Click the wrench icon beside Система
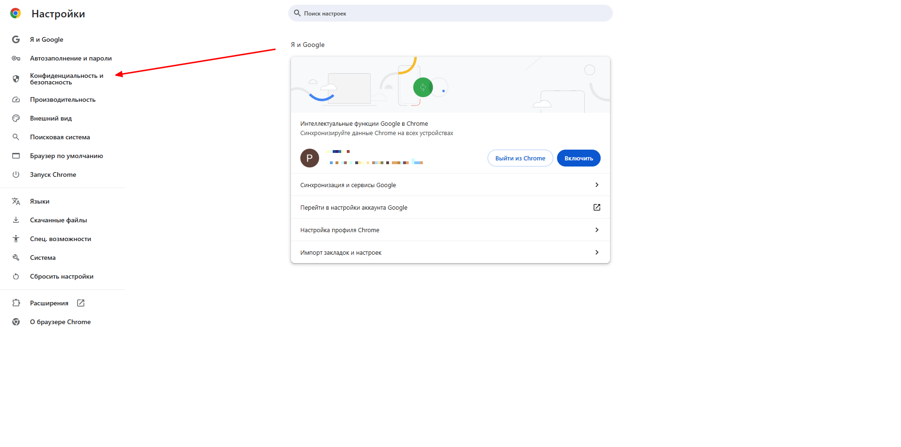 click(x=16, y=258)
